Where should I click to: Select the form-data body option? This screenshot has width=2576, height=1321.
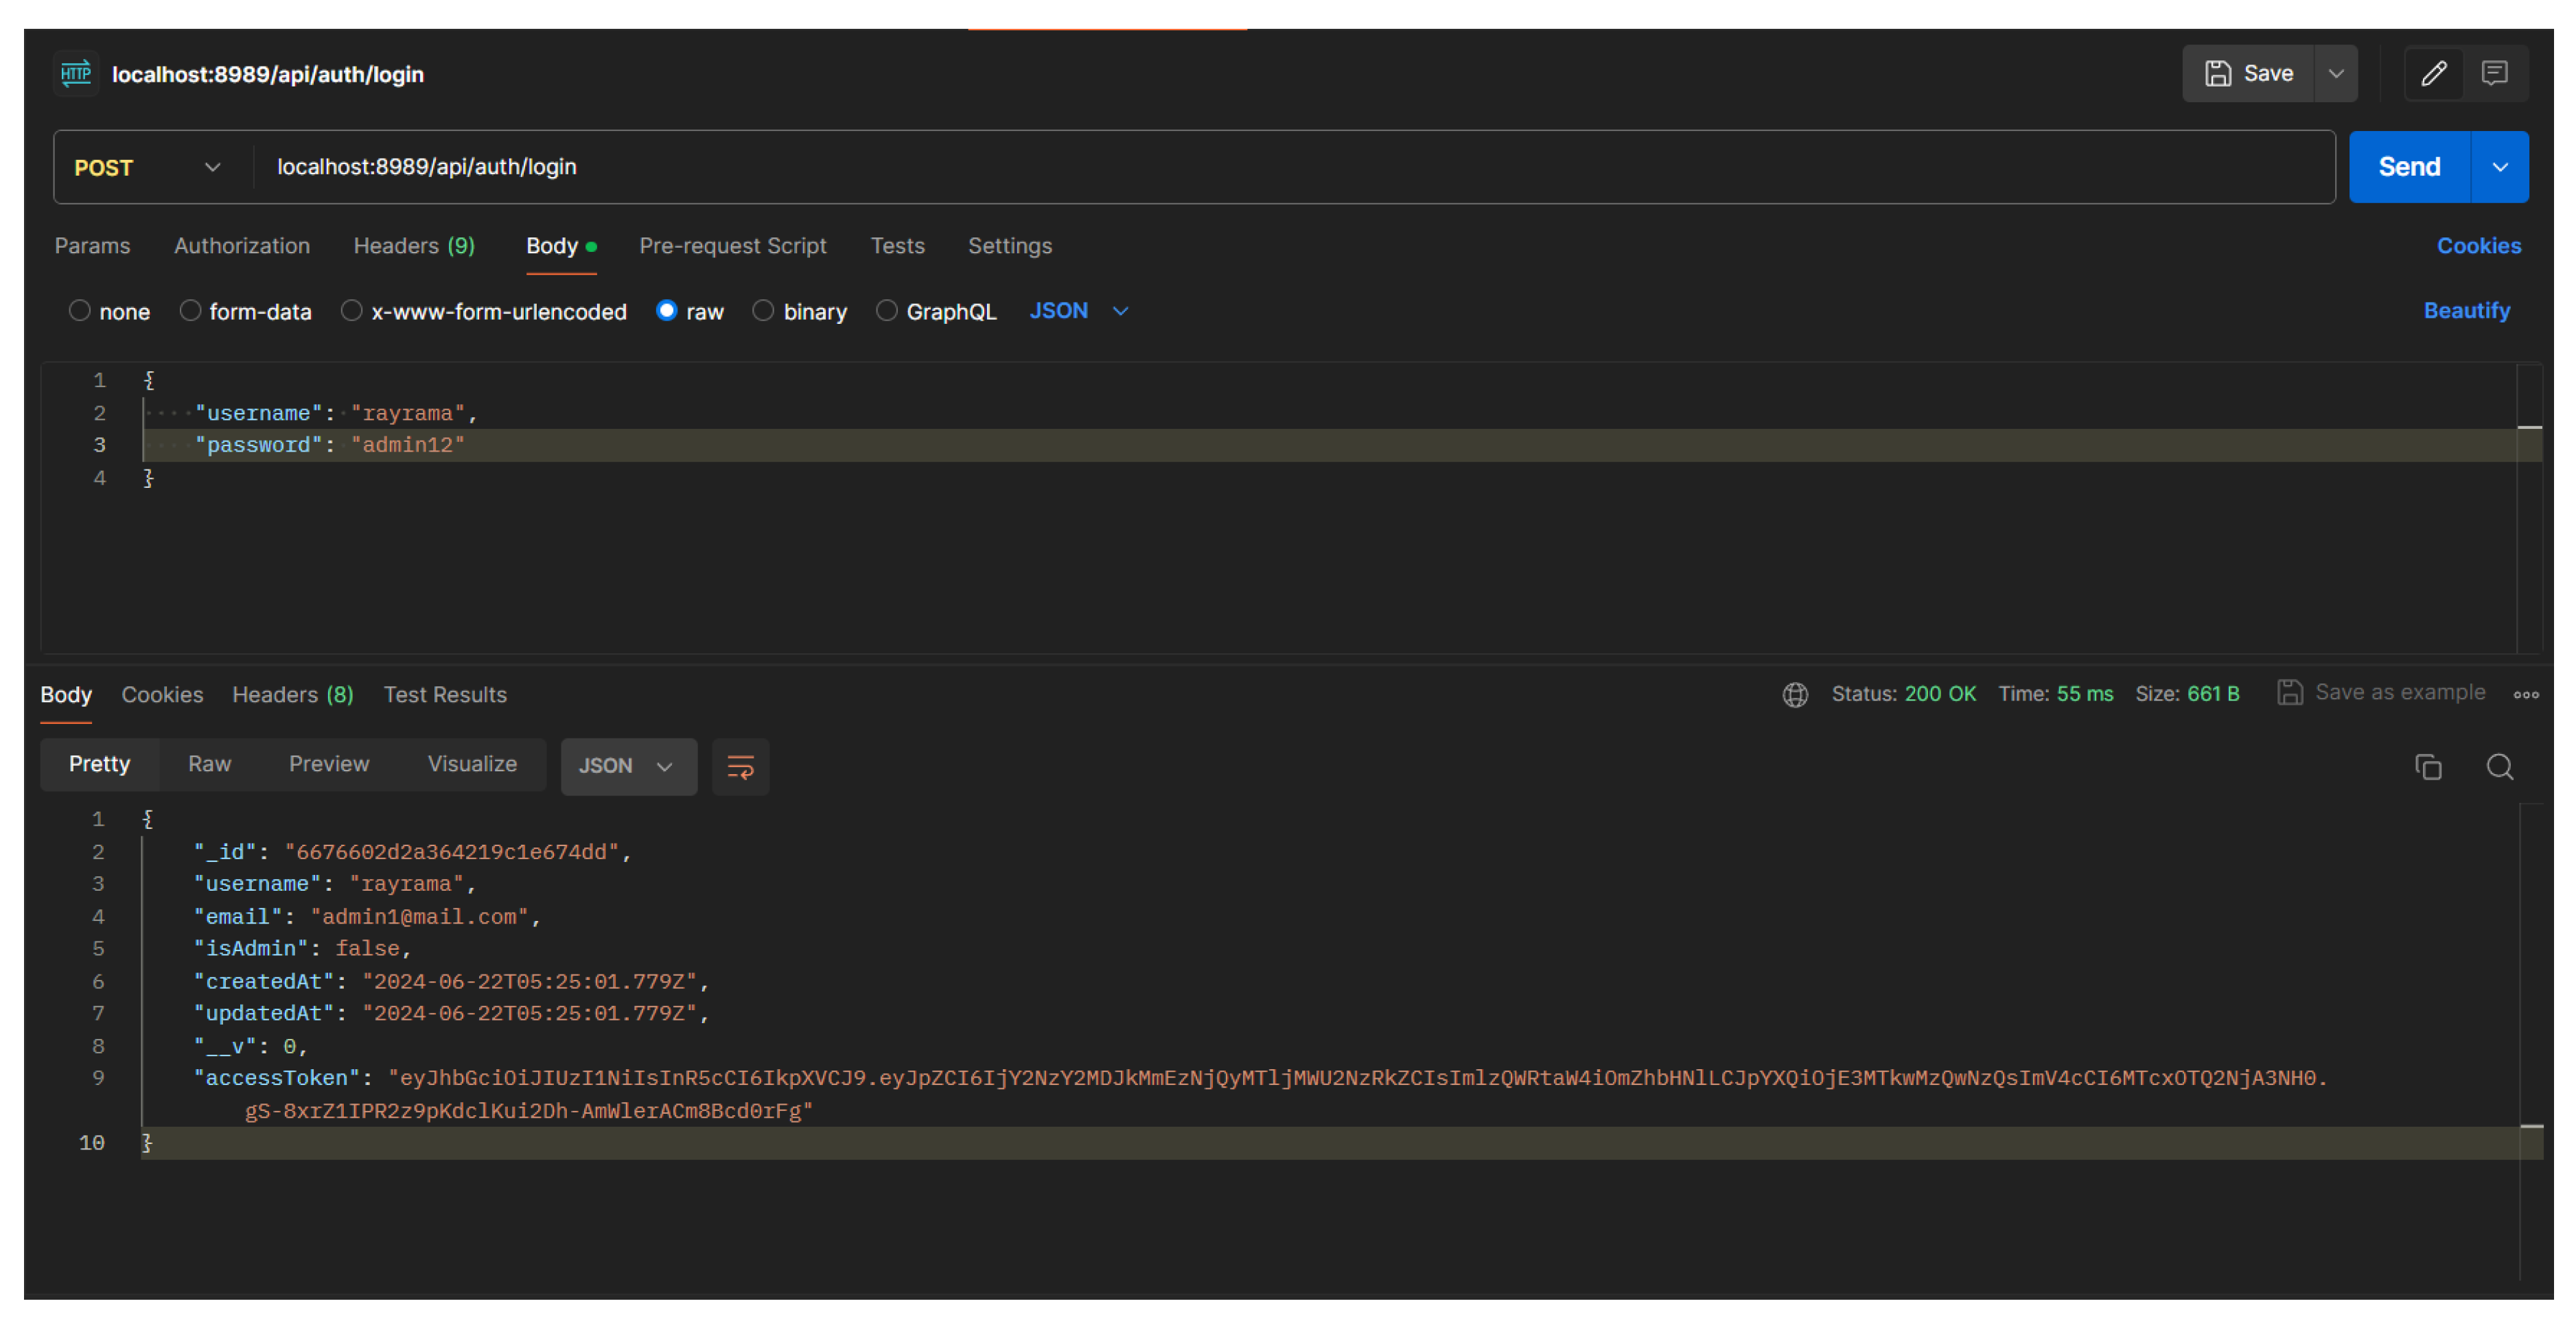[190, 311]
